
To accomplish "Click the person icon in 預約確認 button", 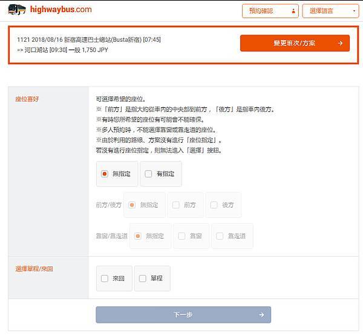I will [293, 11].
